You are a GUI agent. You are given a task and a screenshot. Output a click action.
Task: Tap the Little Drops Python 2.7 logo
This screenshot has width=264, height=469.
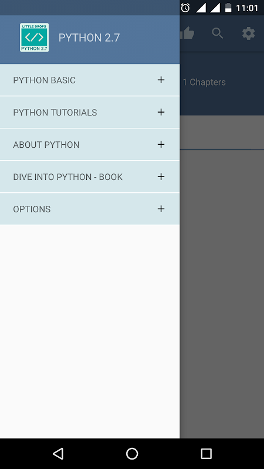pos(35,38)
